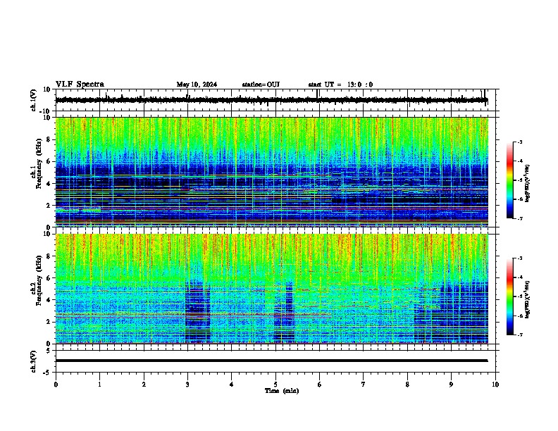
Task: Click the "station=OUI" header label
Action: tap(261, 85)
